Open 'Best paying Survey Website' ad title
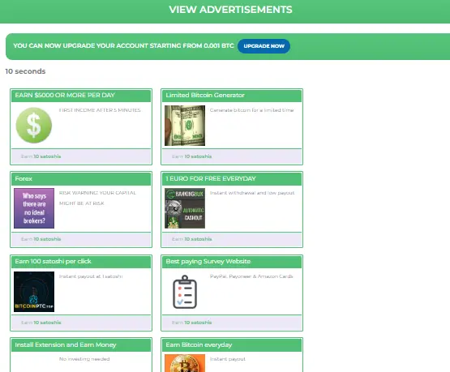Viewport: 450px width, 372px height. [x=208, y=261]
